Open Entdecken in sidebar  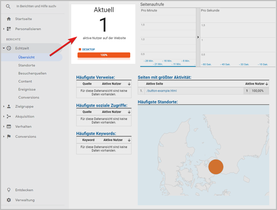tap(24, 190)
